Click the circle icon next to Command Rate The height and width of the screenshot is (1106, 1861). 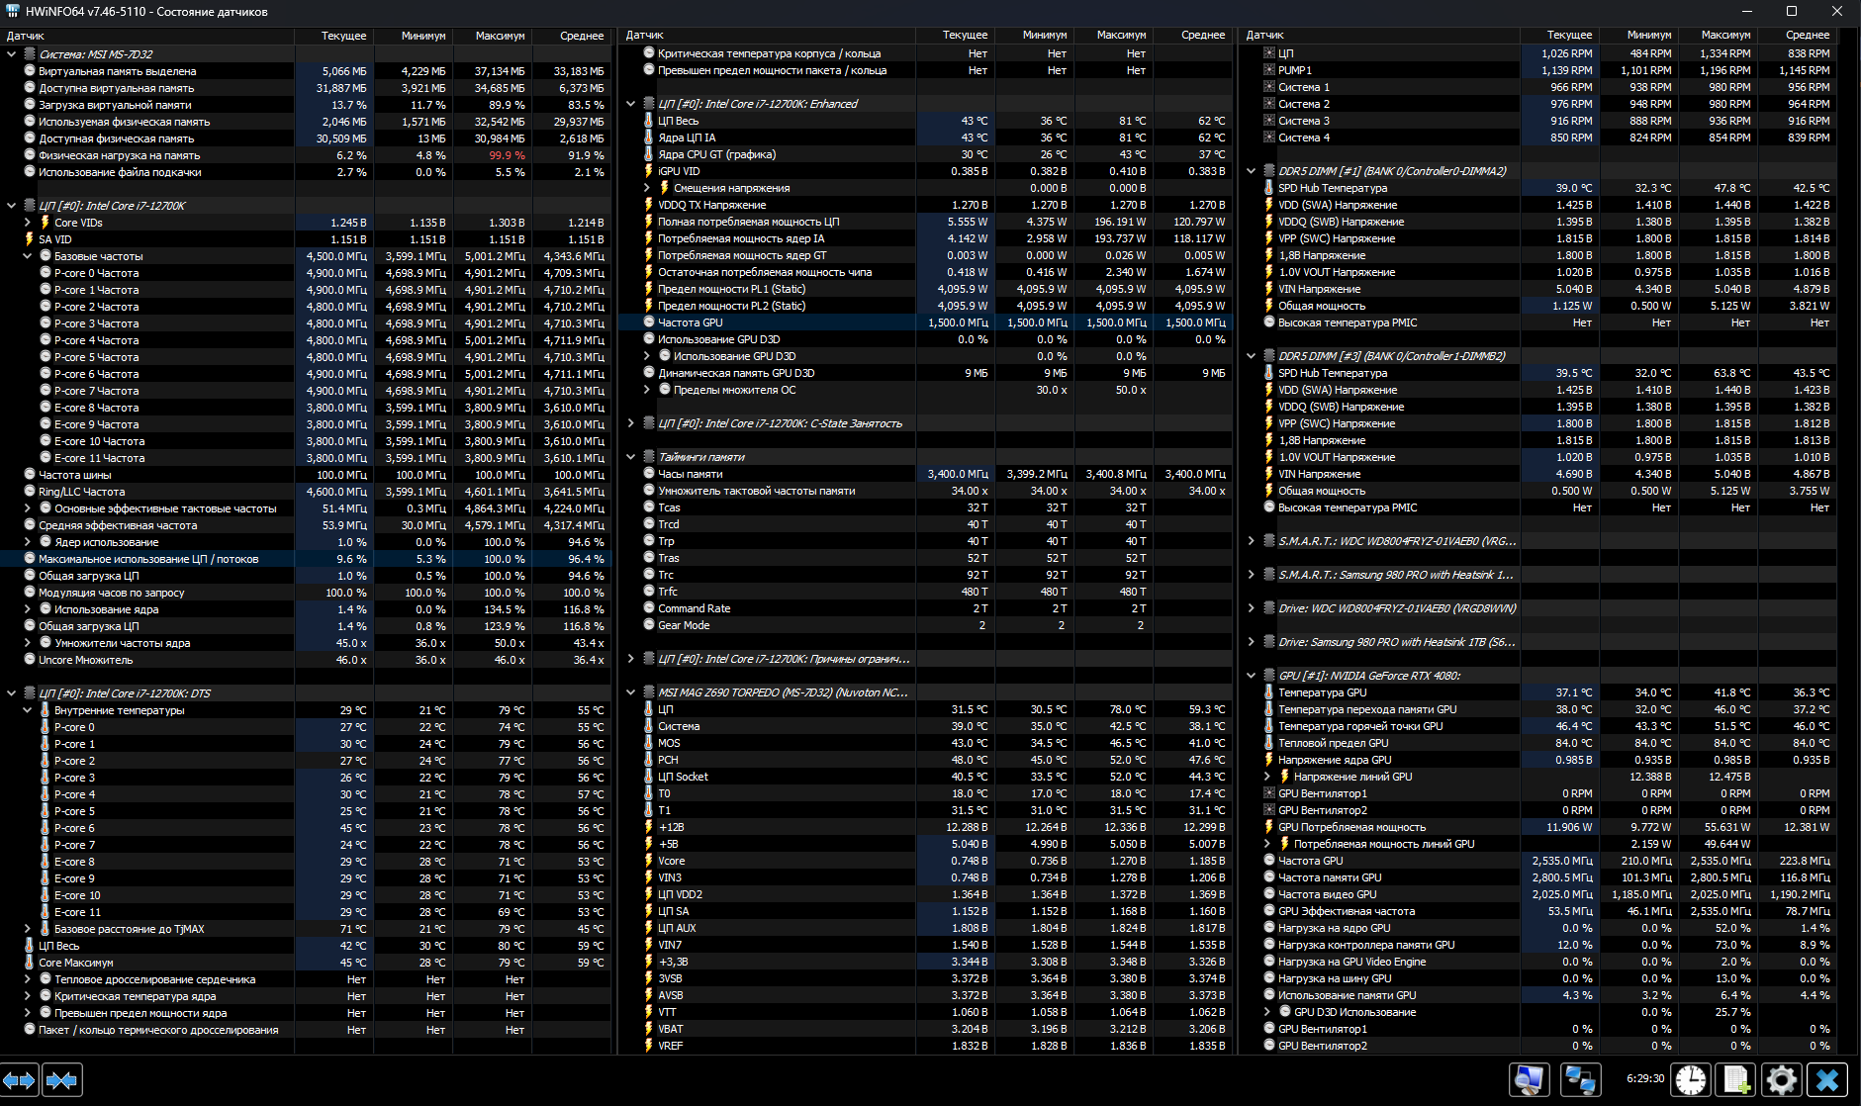click(649, 608)
